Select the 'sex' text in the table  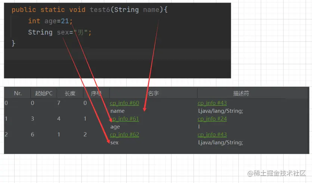pos(114,143)
